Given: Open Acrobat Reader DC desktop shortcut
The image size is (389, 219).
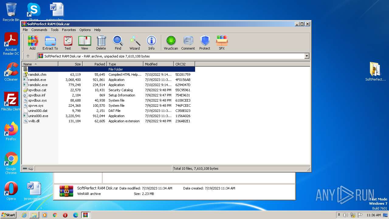Looking at the screenshot, I should tap(11, 44).
